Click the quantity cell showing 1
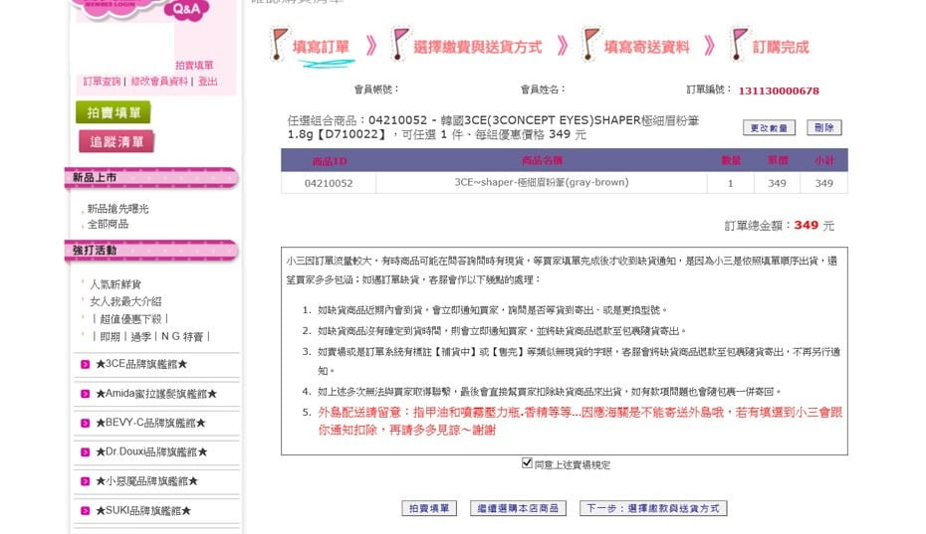This screenshot has height=534, width=926. [730, 183]
